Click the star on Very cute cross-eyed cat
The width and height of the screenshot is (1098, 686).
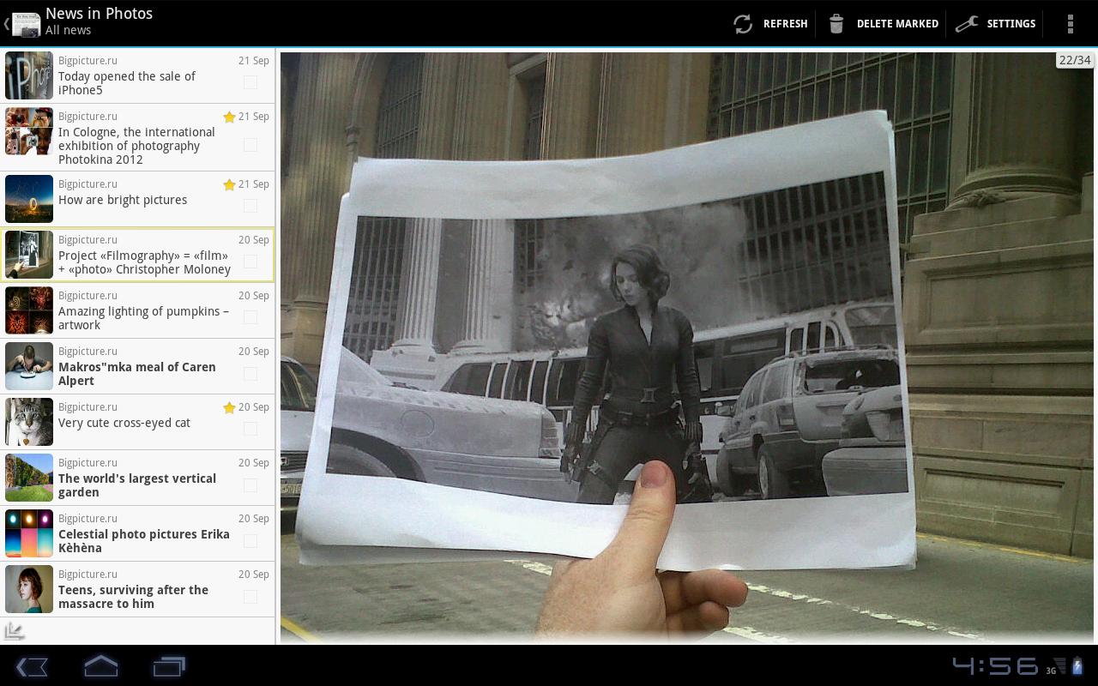(229, 407)
